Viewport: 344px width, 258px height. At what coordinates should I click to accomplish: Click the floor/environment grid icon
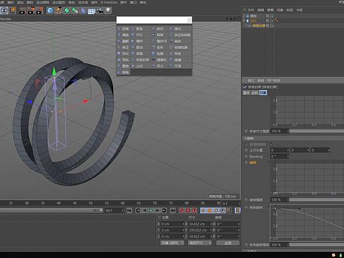point(91,11)
